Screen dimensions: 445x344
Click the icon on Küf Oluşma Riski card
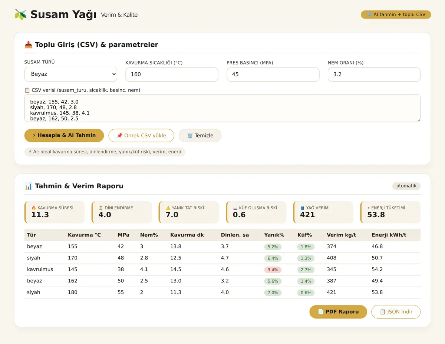click(x=235, y=208)
